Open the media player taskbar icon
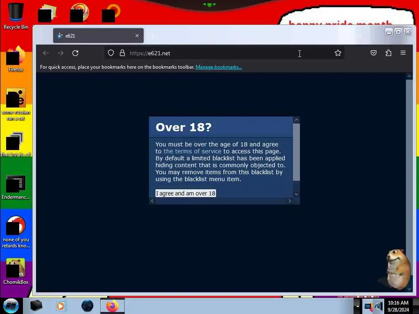This screenshot has height=314, width=419. pyautogui.click(x=61, y=306)
